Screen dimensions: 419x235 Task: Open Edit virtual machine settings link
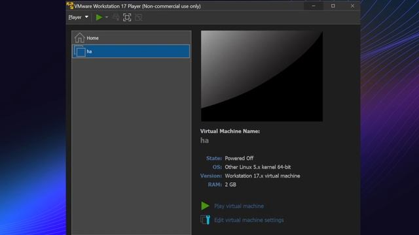click(249, 220)
